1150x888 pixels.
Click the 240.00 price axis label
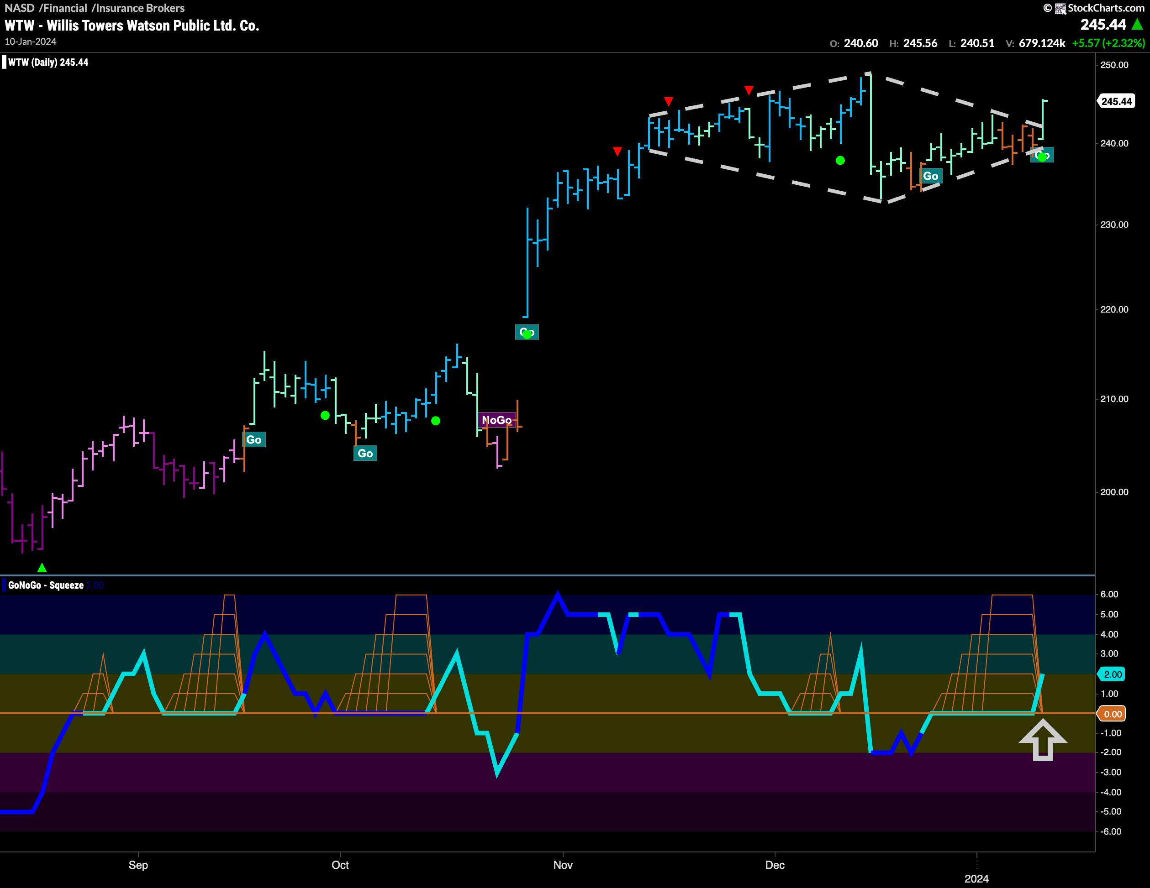click(x=1114, y=143)
